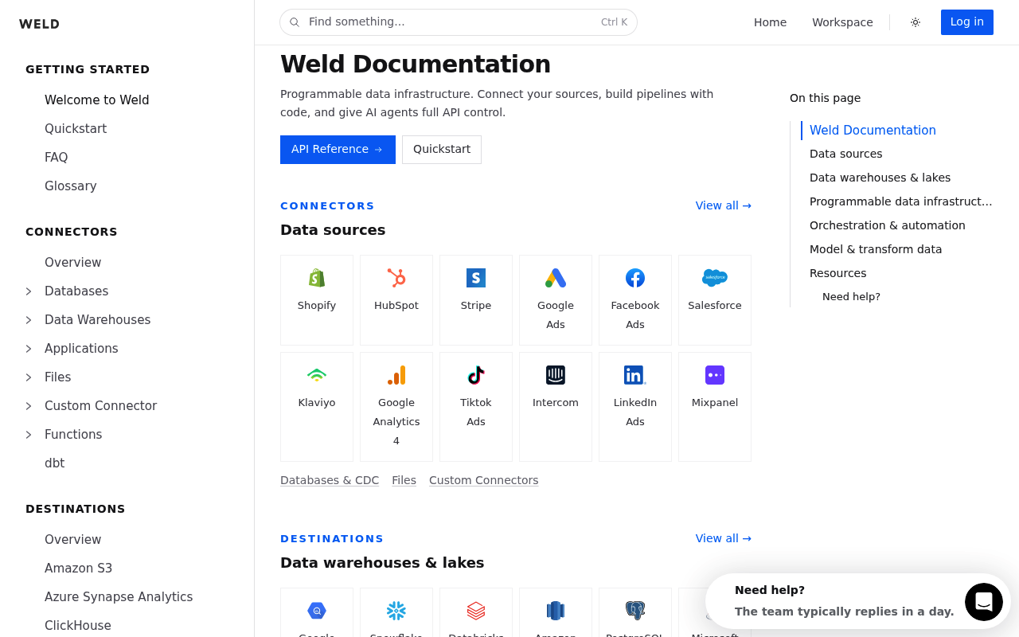The height and width of the screenshot is (637, 1019).
Task: Jump to Data warehouses & lakes outline
Action: 880,178
